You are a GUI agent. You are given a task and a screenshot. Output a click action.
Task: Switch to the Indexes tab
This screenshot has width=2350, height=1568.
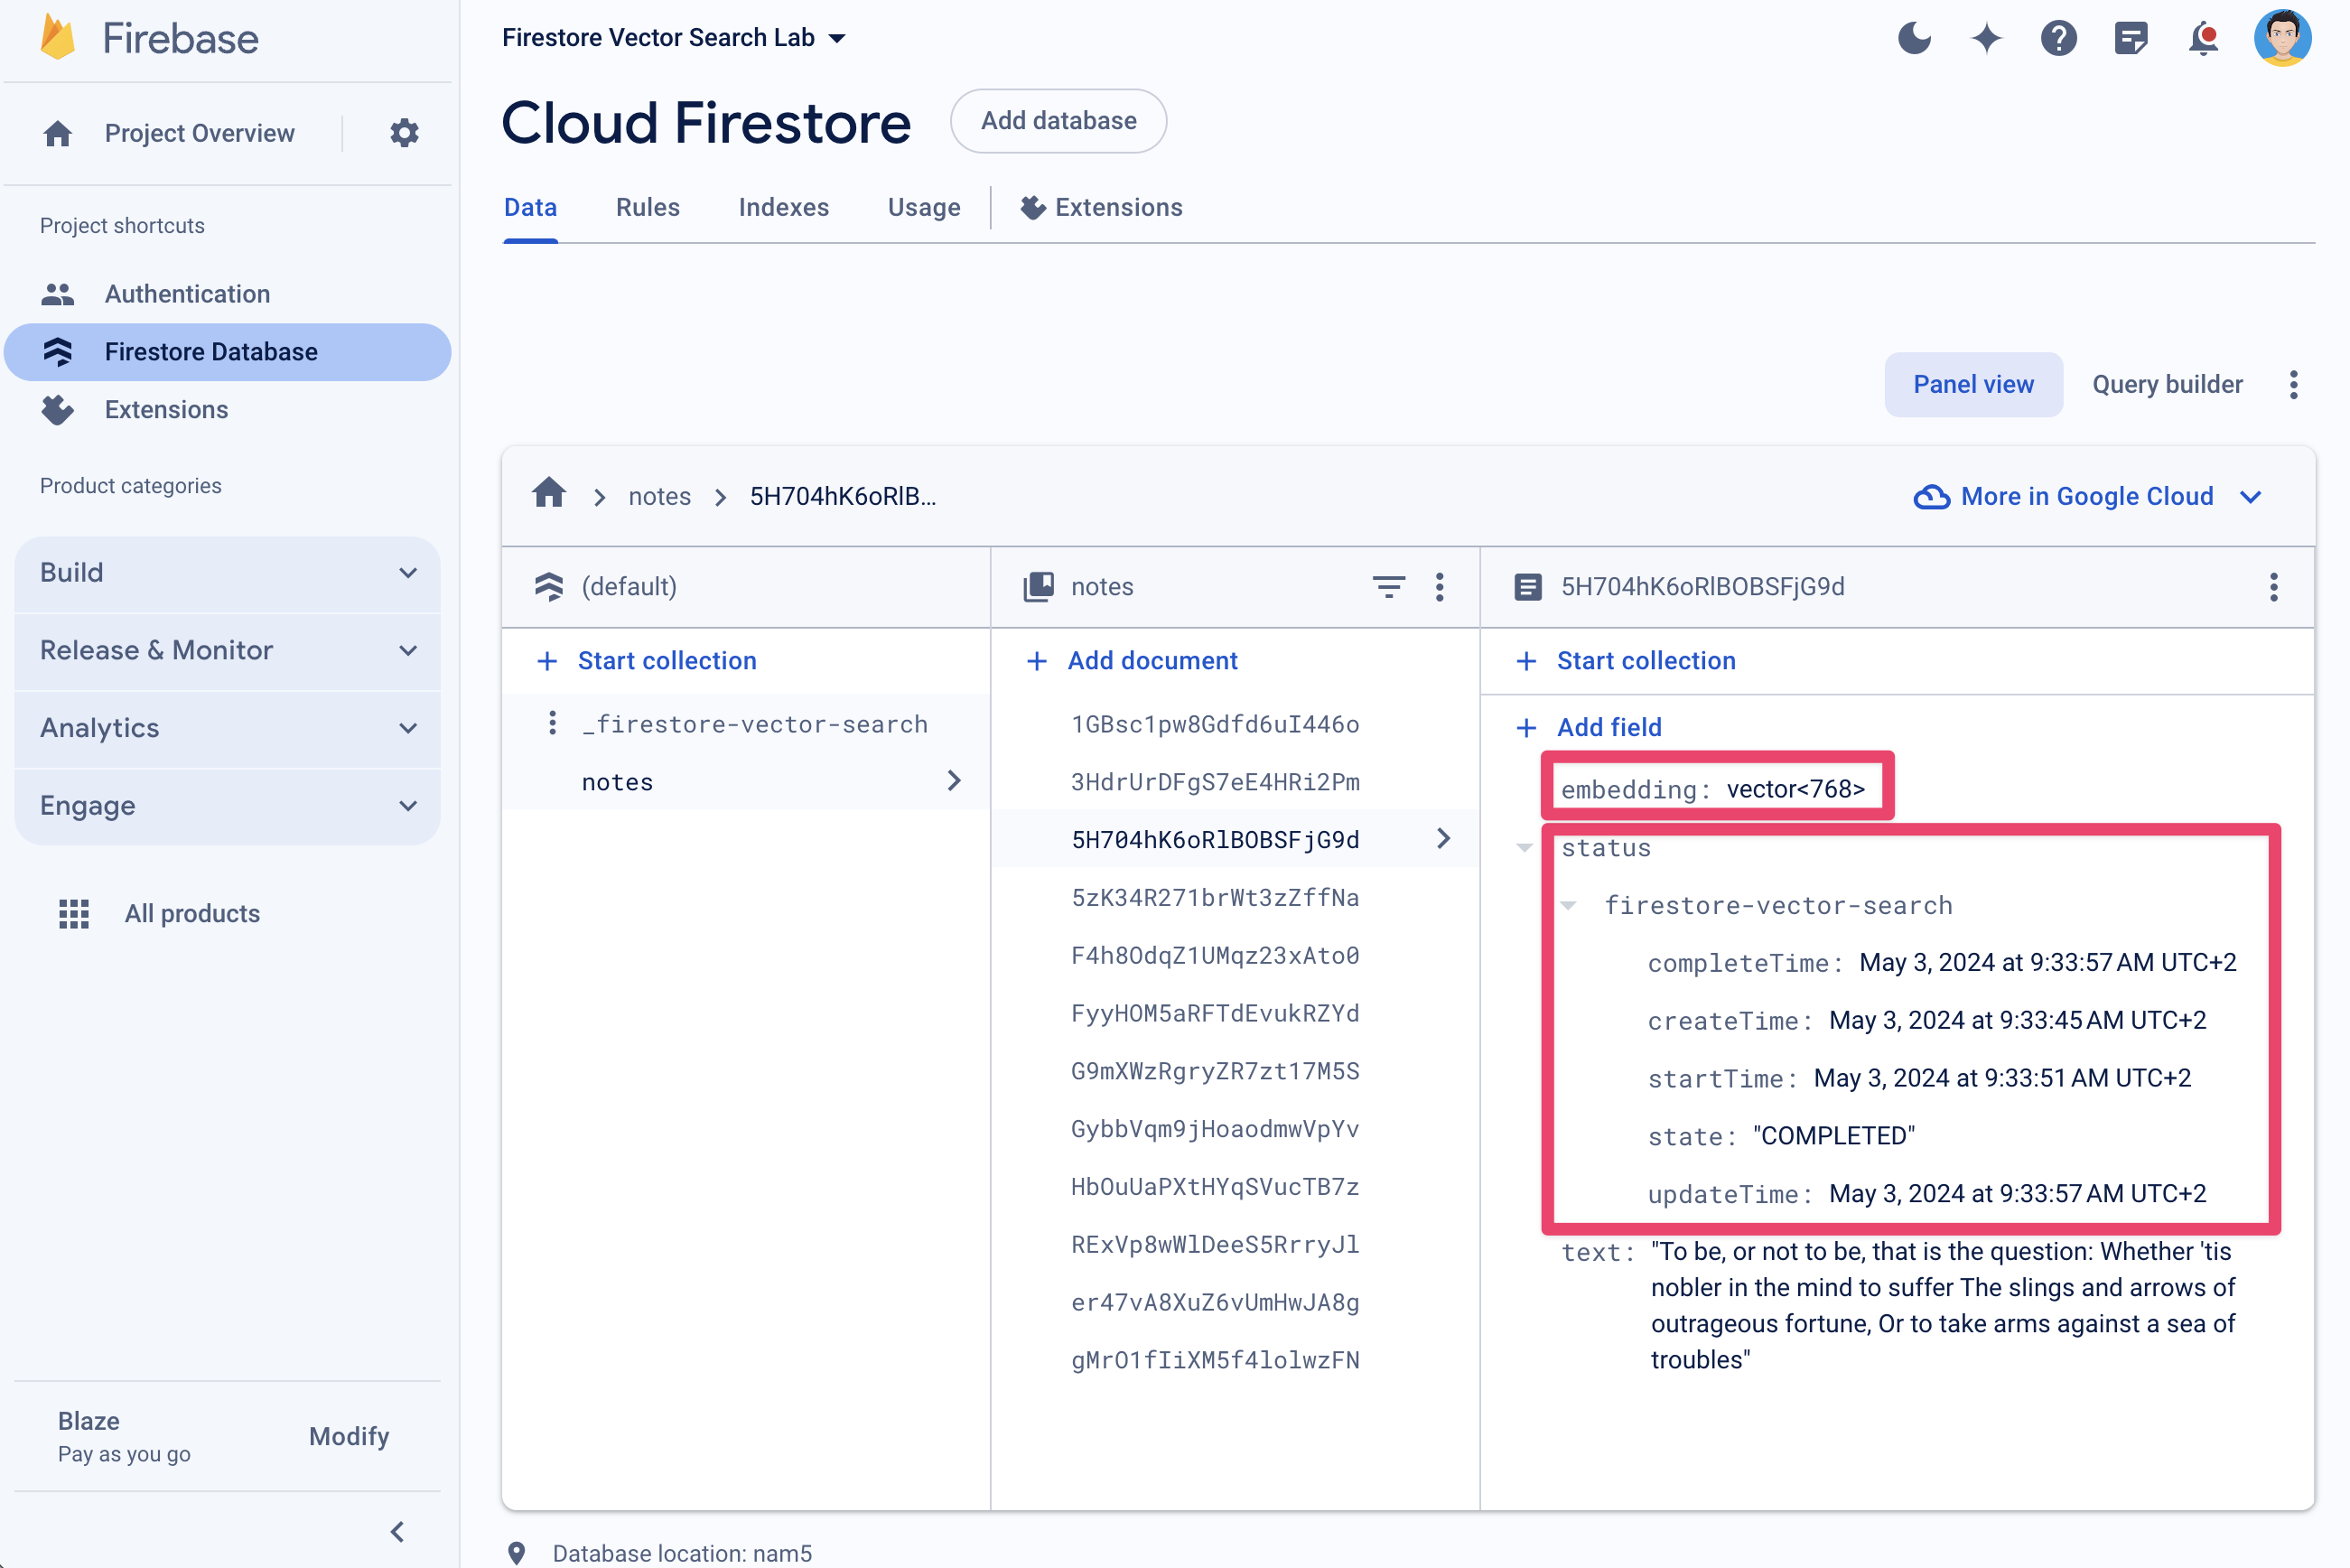coord(782,209)
